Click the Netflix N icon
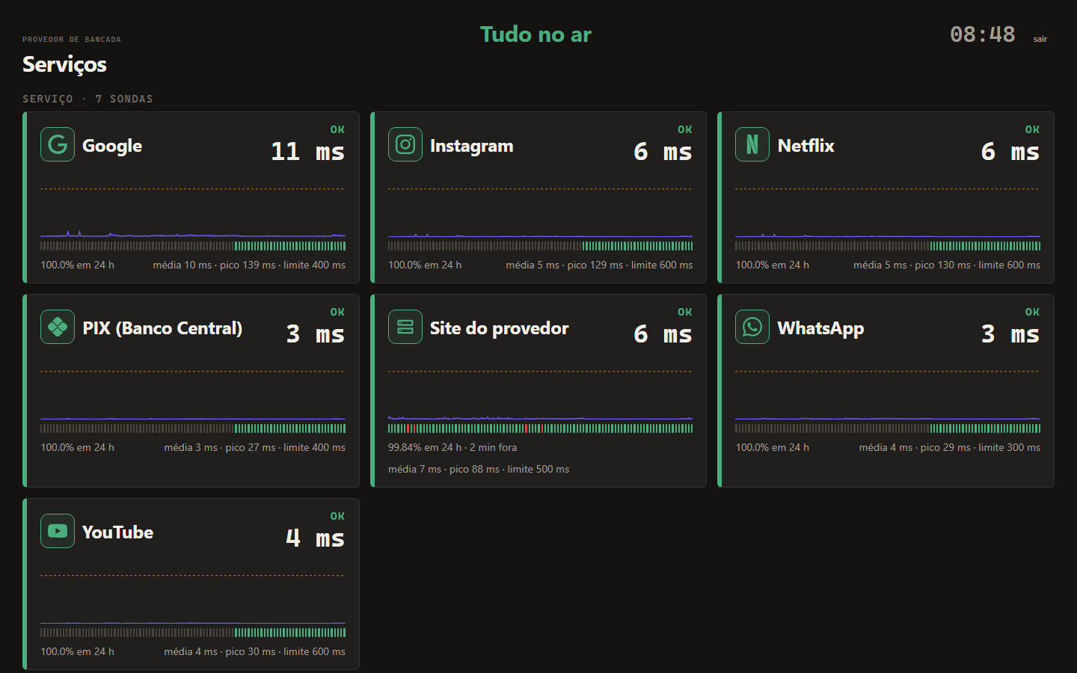 [752, 144]
